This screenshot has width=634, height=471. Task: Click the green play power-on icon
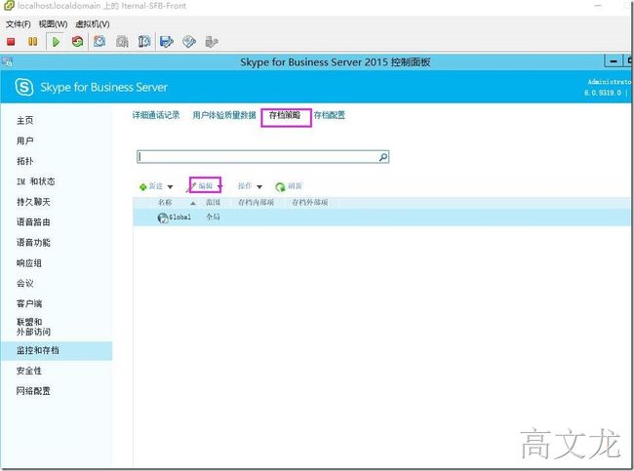pos(56,42)
